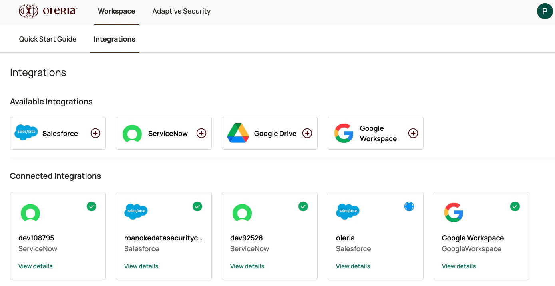Click the Google Drive label
This screenshot has height=286, width=555.
pos(275,134)
